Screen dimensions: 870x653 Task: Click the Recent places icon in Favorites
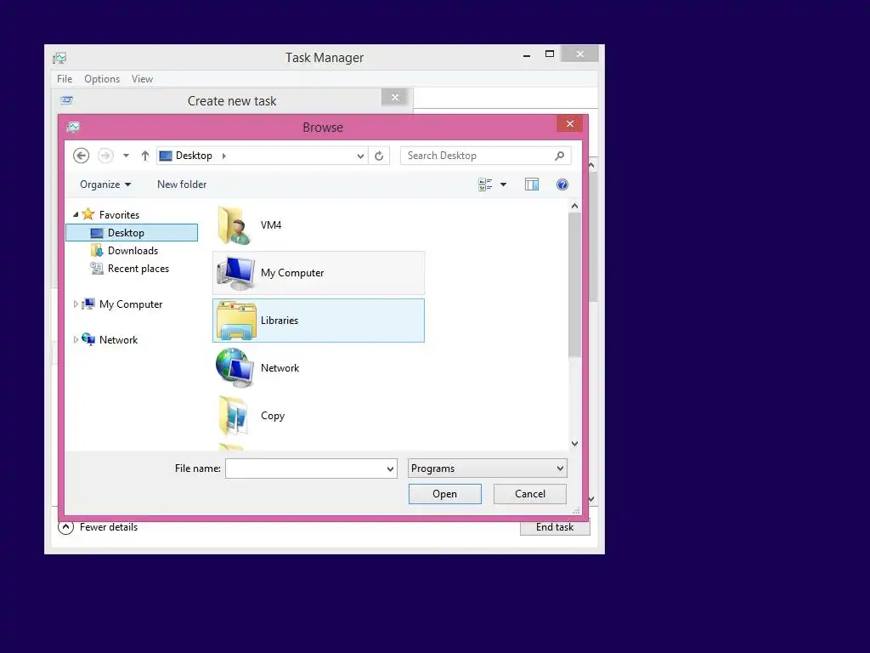[97, 269]
